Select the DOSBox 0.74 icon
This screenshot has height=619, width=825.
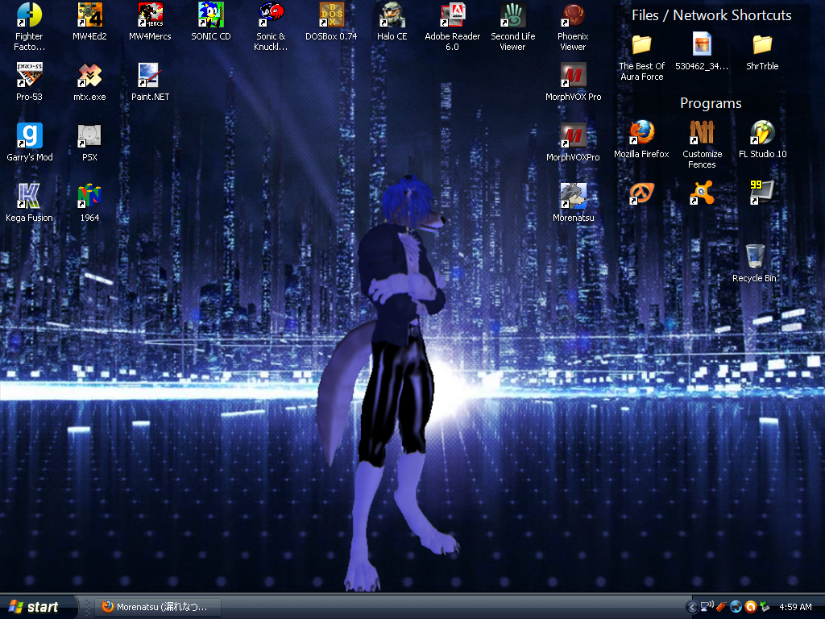331,16
